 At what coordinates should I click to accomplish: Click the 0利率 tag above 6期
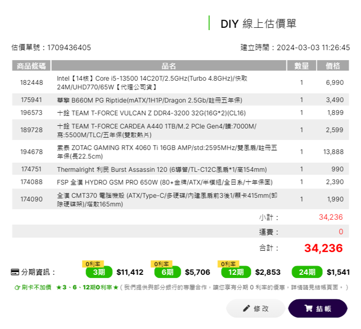162,264
